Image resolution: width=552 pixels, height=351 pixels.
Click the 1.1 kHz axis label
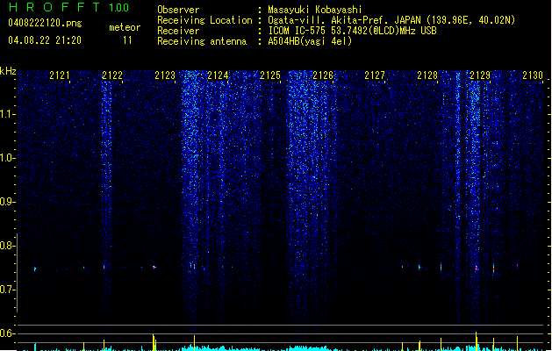[x=7, y=114]
